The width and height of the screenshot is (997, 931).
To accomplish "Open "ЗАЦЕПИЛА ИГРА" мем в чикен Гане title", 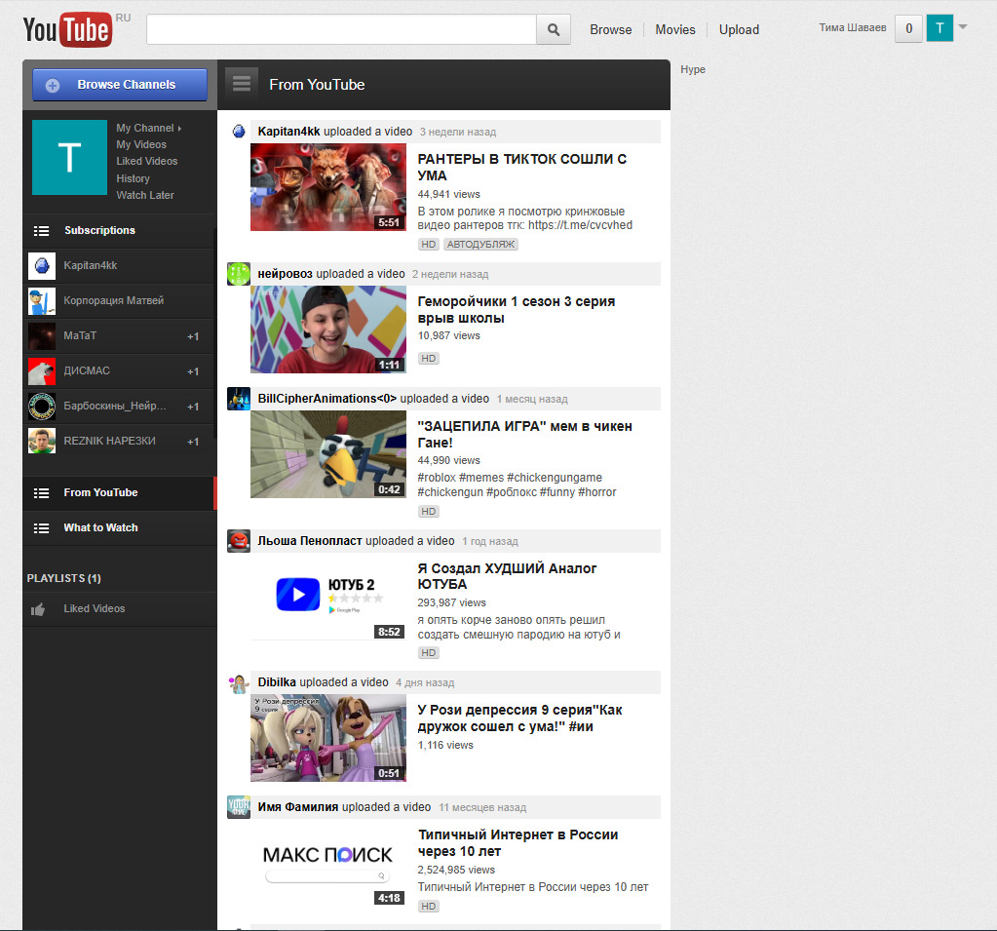I will click(x=524, y=435).
